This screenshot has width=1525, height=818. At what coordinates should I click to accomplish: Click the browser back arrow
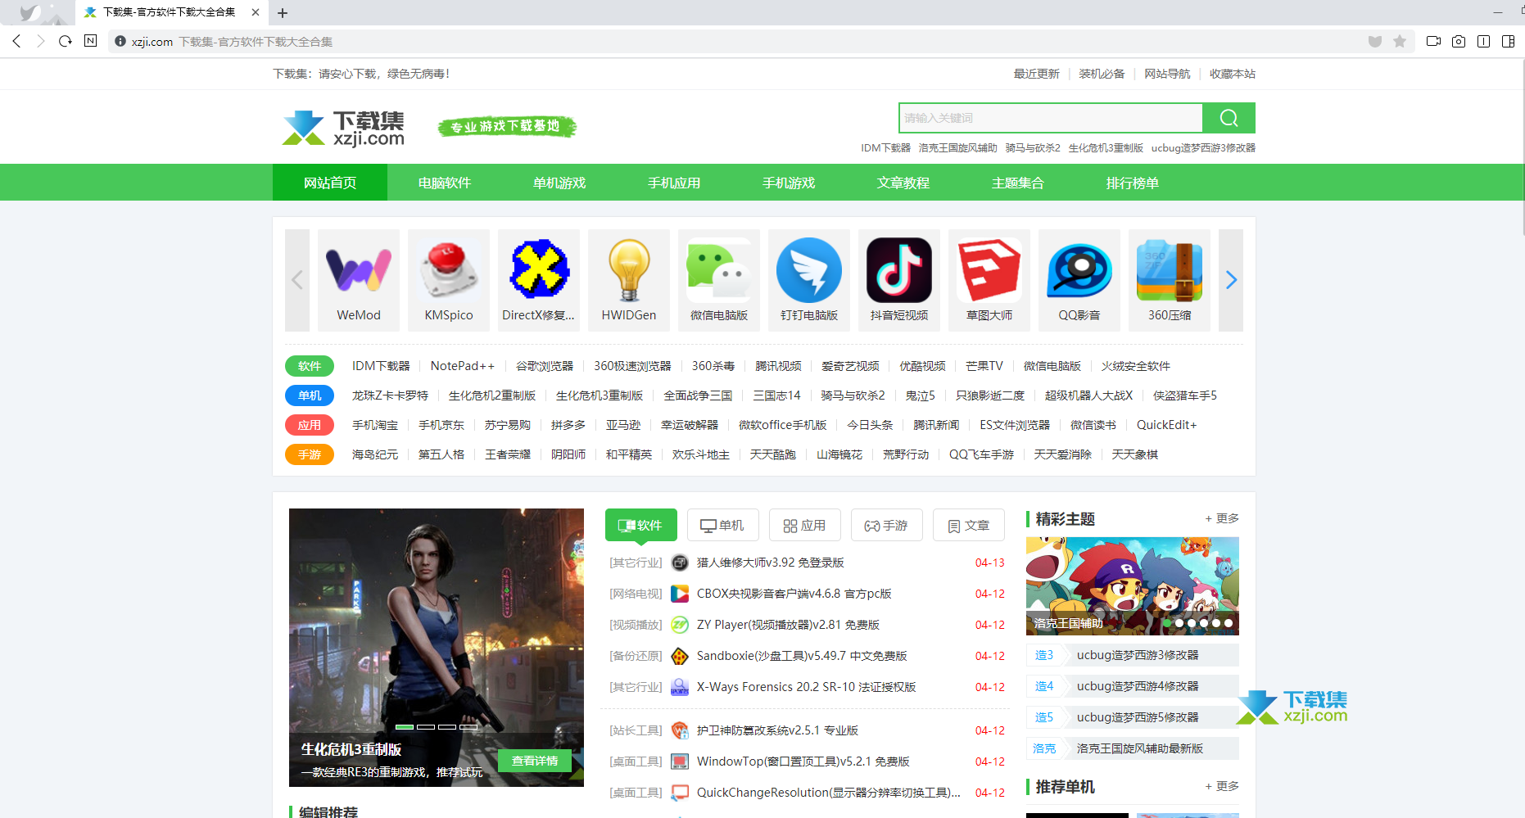(x=16, y=41)
